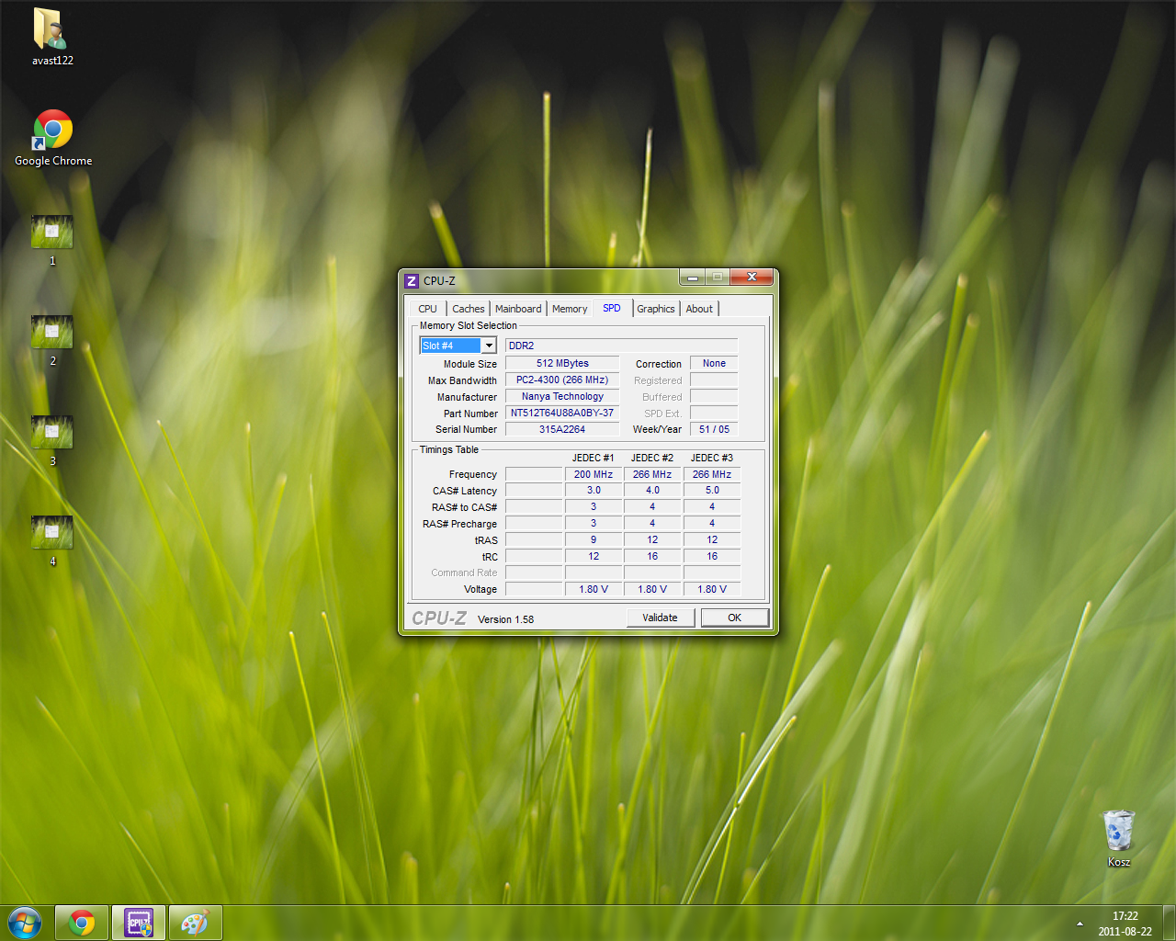Open the Mainboard tab
The image size is (1176, 941).
pyautogui.click(x=518, y=309)
